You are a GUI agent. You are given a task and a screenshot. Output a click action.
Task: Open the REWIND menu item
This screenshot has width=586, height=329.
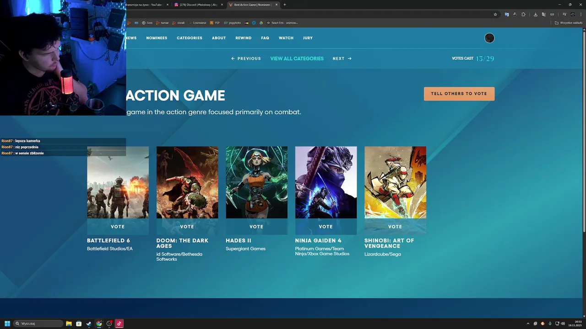click(243, 38)
